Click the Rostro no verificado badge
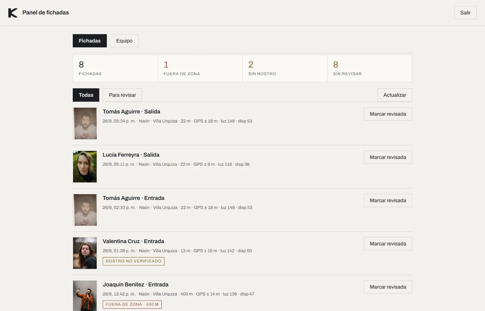This screenshot has height=311, width=485. tap(133, 261)
